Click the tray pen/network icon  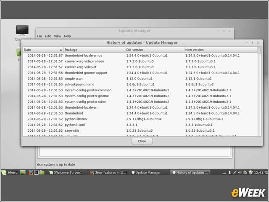235,172
